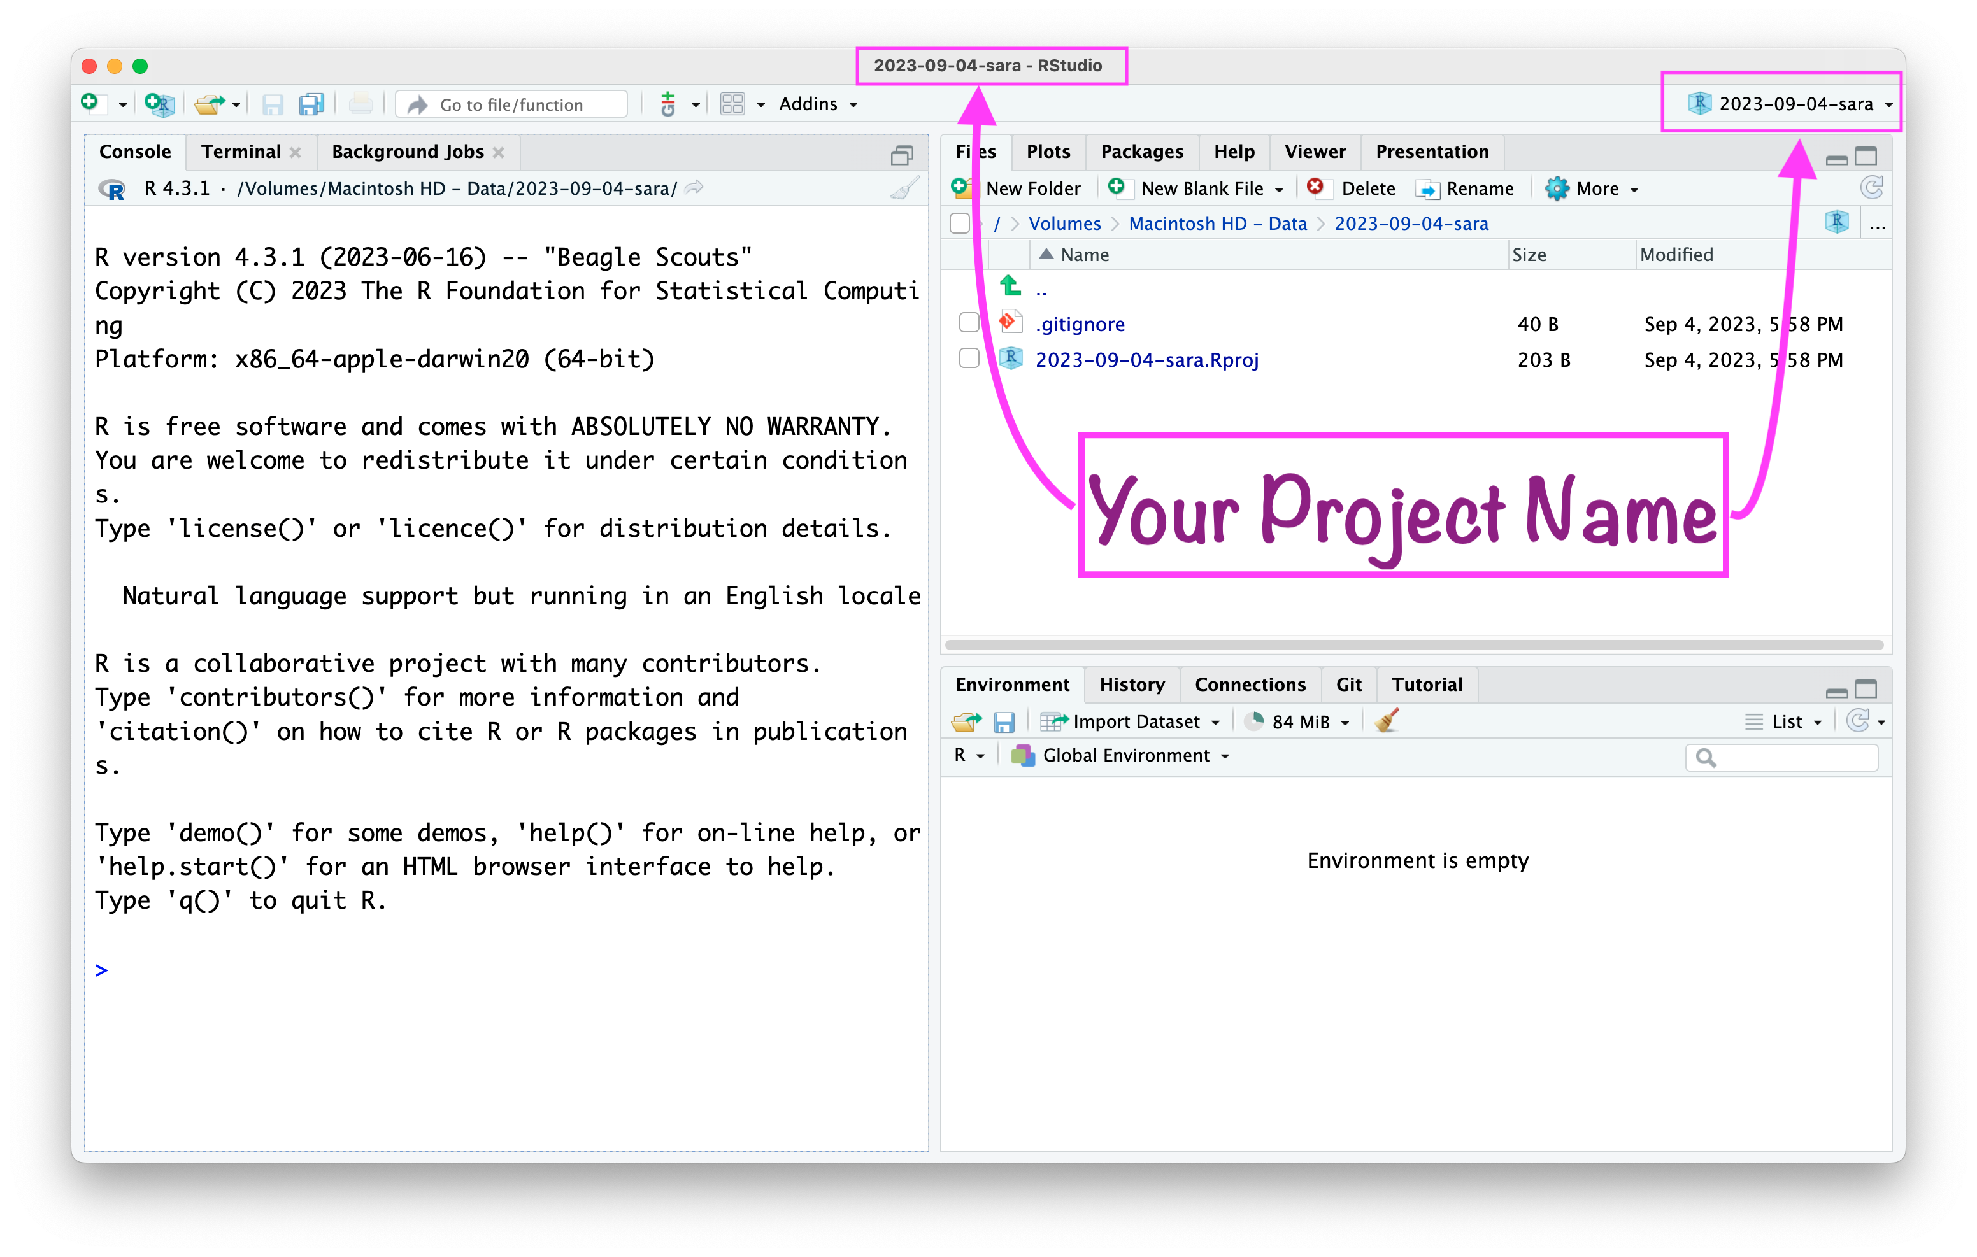
Task: Open the Import Dataset dropdown
Action: click(x=1136, y=721)
